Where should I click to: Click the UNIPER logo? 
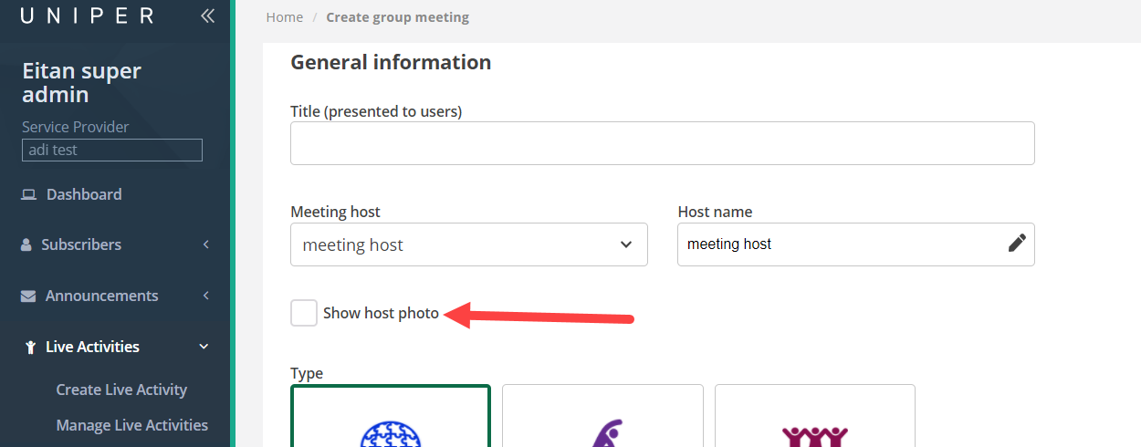(88, 16)
